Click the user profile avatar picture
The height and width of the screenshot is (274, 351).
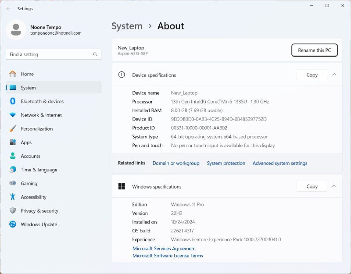click(16, 30)
